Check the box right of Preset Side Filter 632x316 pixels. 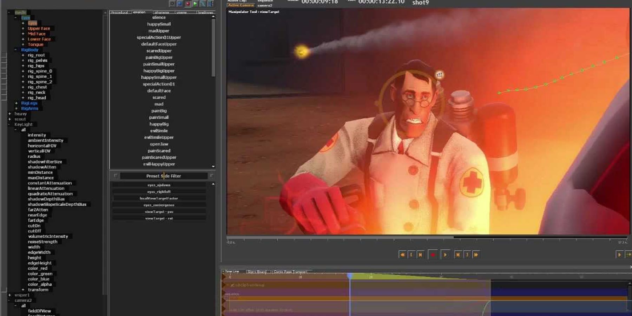pos(212,176)
